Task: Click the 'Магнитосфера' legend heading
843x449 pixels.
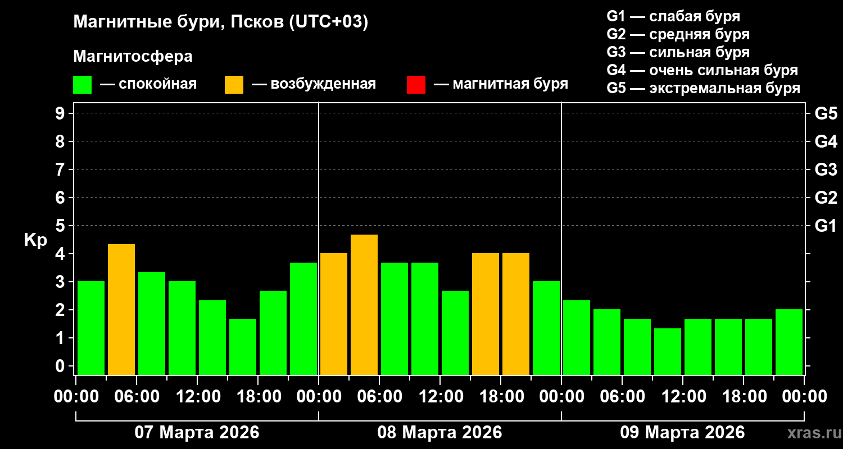Action: (133, 57)
